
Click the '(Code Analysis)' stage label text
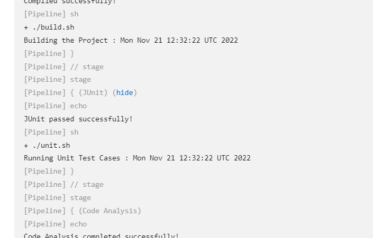[x=110, y=211]
